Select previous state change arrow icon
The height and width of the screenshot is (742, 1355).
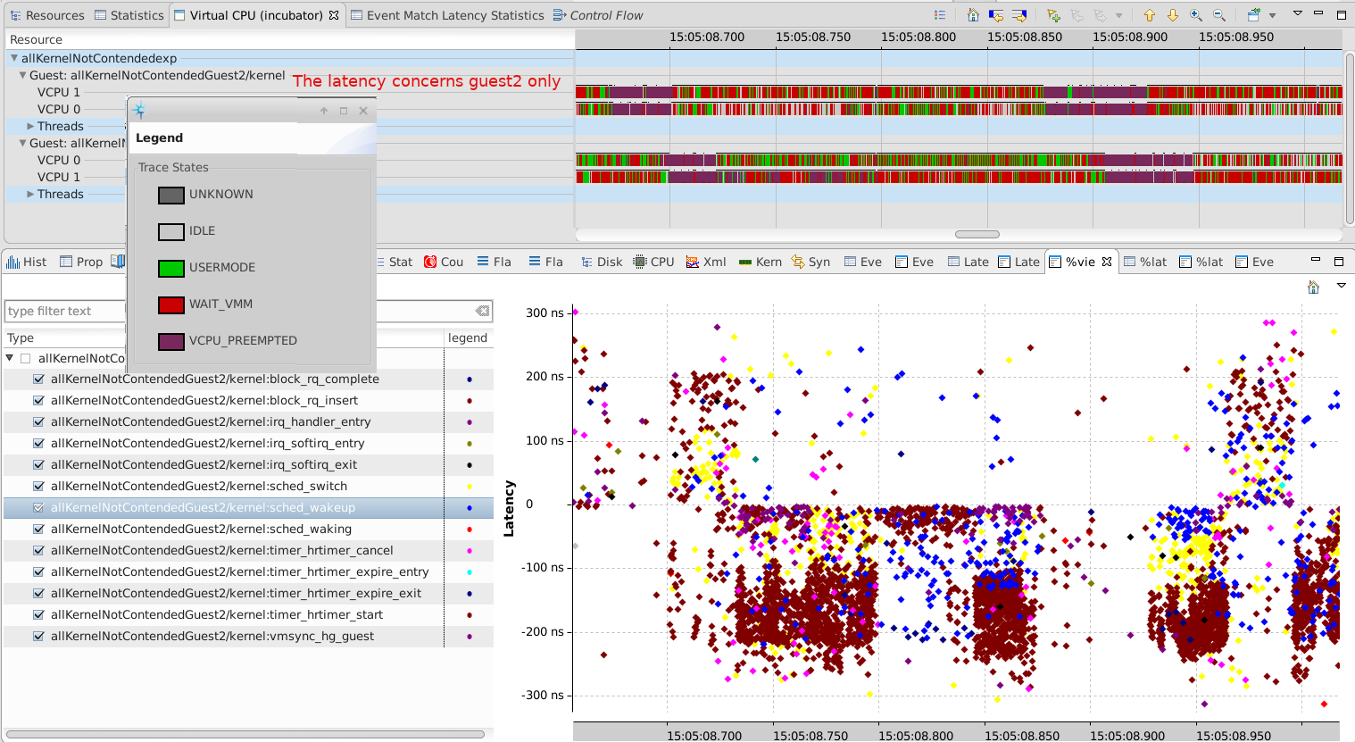coord(996,15)
